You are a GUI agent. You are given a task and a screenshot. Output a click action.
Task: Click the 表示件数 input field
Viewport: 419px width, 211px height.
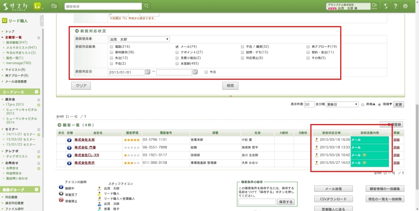click(309, 104)
